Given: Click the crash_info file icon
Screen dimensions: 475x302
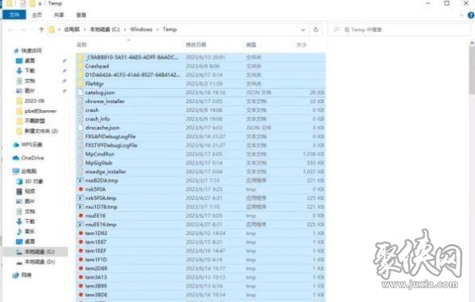Looking at the screenshot, I should pos(81,119).
